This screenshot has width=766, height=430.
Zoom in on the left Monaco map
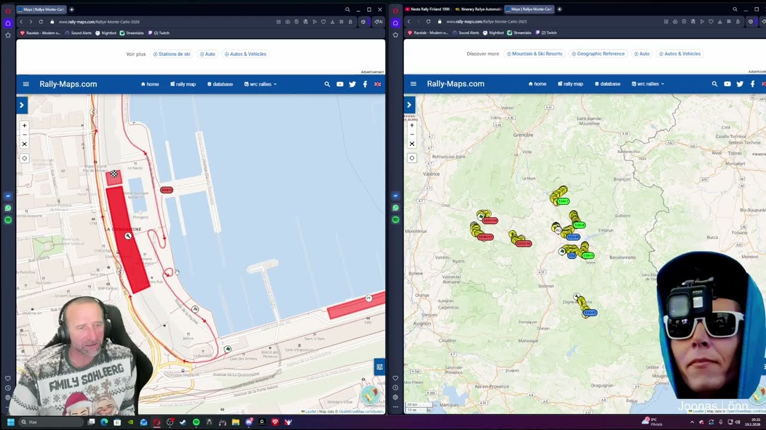coord(25,125)
